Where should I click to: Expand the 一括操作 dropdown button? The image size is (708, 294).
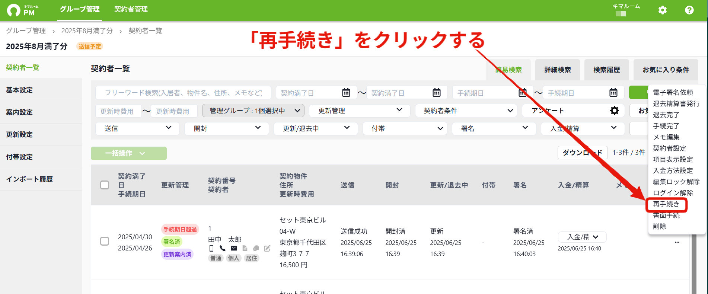[x=129, y=153]
